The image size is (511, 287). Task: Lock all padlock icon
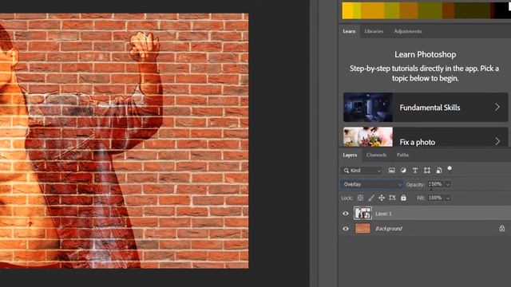(x=403, y=198)
